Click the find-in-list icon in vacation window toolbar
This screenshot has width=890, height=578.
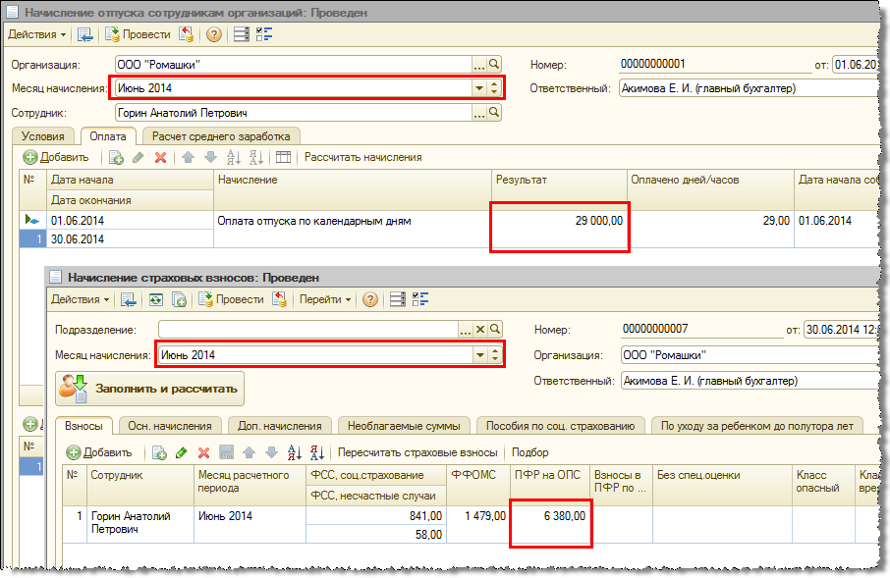85,34
